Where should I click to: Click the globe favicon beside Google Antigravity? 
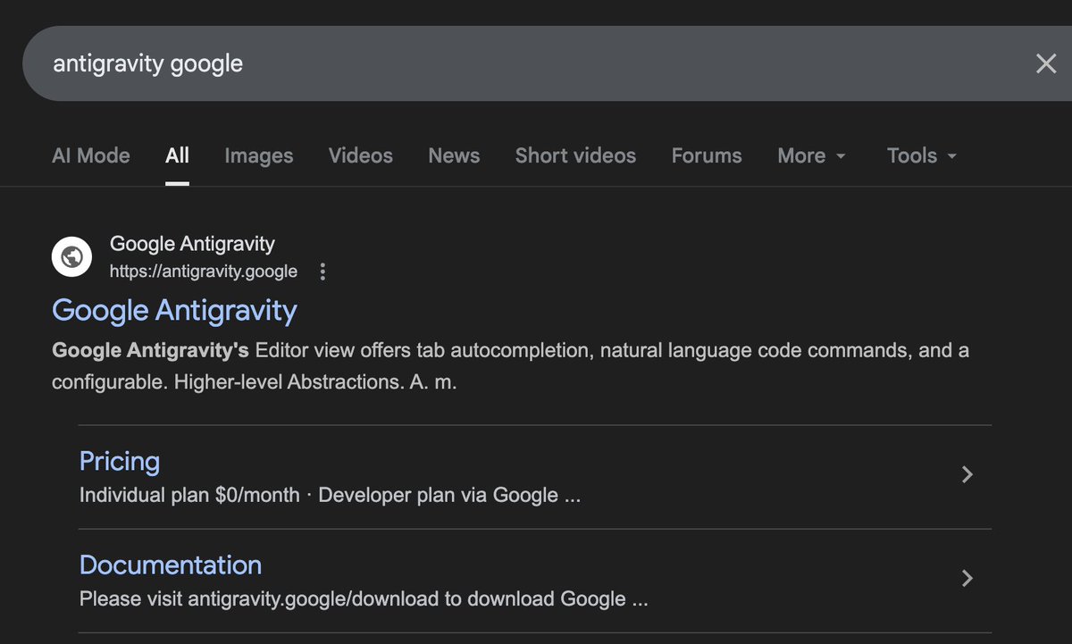click(71, 256)
